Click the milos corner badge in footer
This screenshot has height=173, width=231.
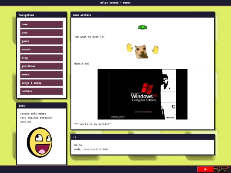click(x=221, y=169)
